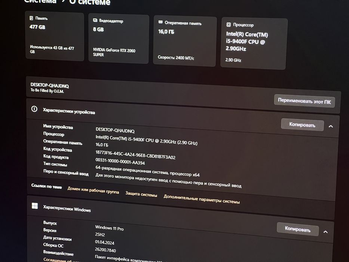
Task: Select OS build 26200.7840
Action: [x=105, y=250]
